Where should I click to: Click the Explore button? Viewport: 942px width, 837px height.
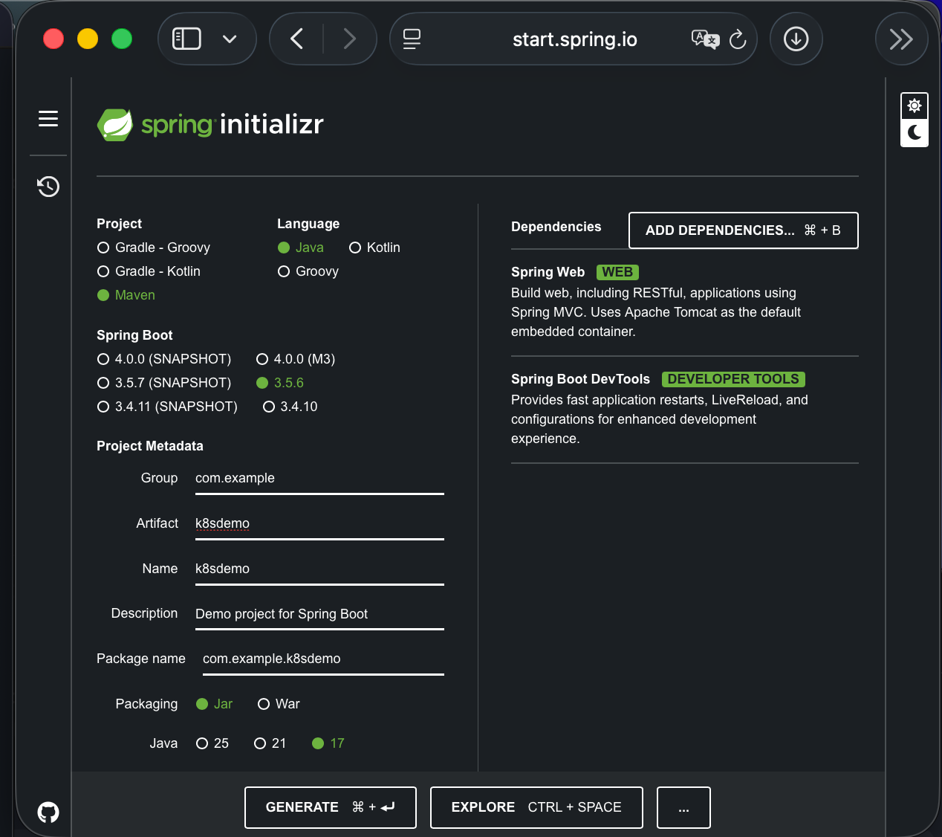[536, 807]
